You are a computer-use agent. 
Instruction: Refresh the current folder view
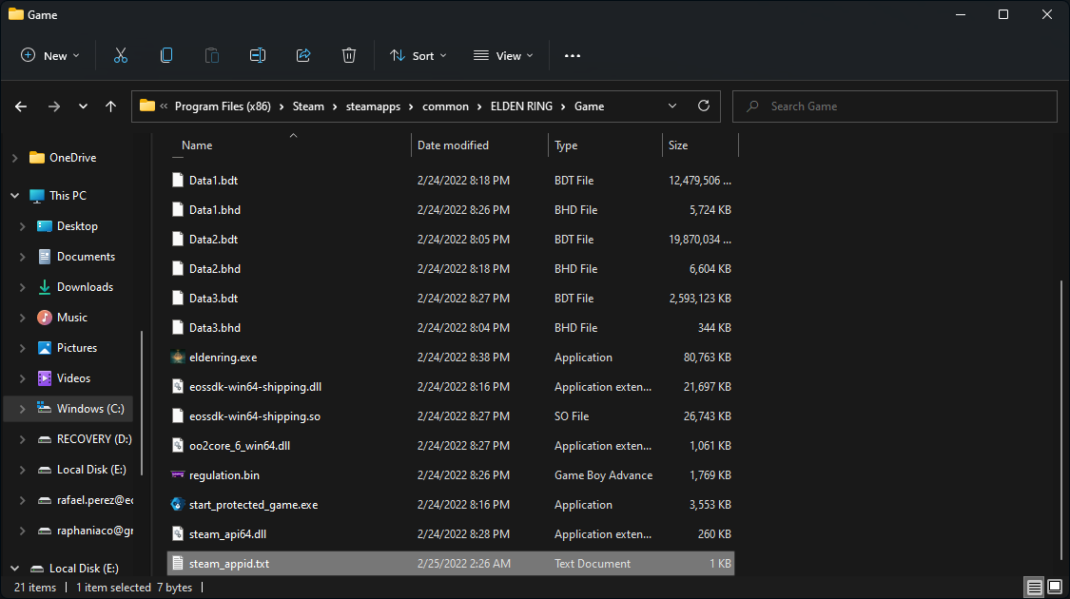pyautogui.click(x=704, y=106)
